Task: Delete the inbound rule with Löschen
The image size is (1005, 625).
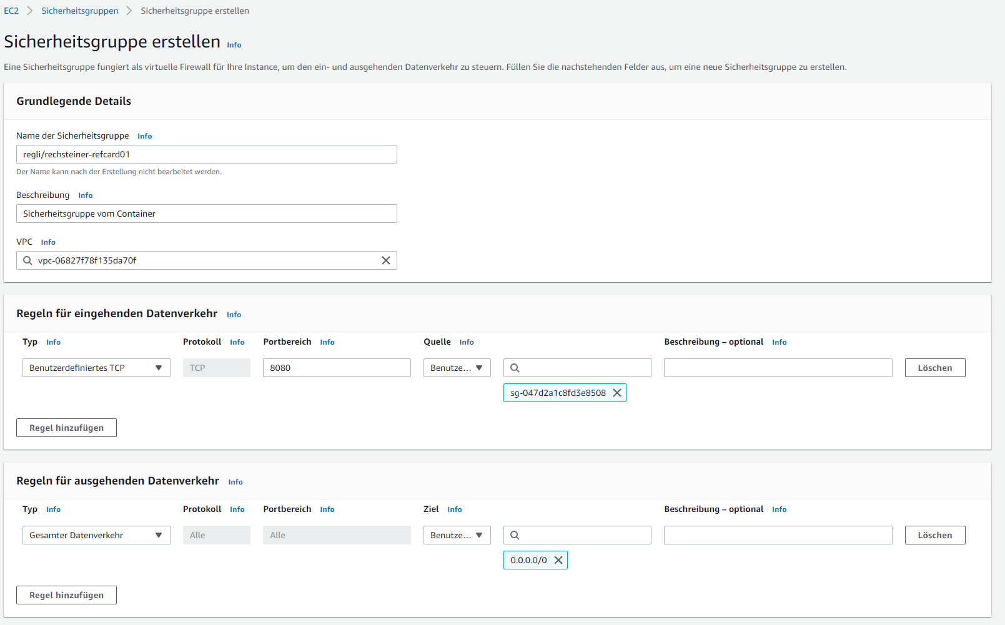Action: coord(934,368)
